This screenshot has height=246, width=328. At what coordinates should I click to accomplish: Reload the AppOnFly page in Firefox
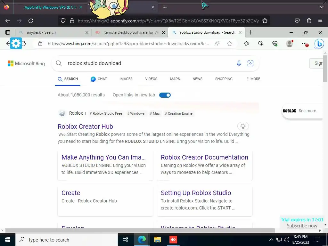tap(31, 21)
